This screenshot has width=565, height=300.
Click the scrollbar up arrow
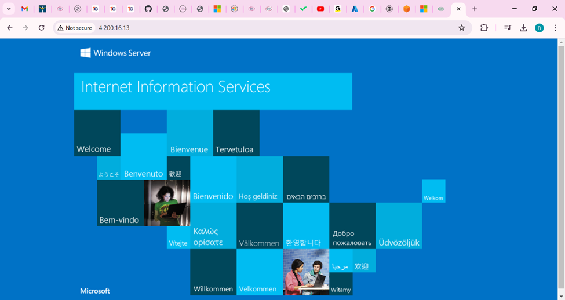click(561, 42)
